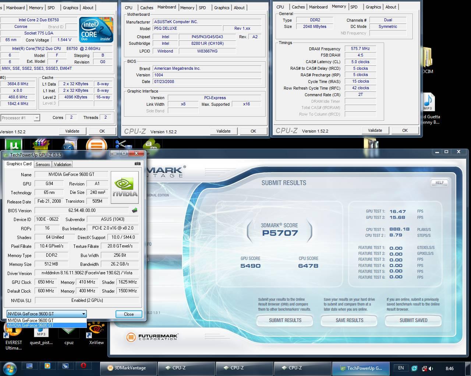This screenshot has width=471, height=376.
Task: Open SPD tab in Memory CPU-Z window
Action: [x=354, y=7]
